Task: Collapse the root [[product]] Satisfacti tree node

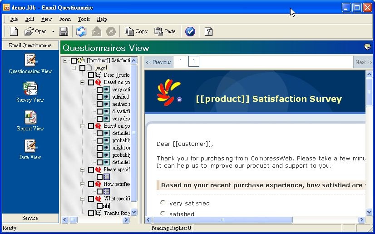Action: (65, 60)
